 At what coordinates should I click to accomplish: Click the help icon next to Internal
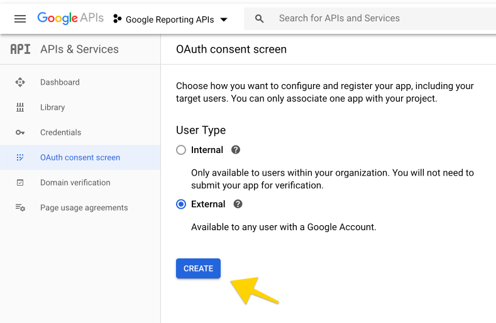236,150
